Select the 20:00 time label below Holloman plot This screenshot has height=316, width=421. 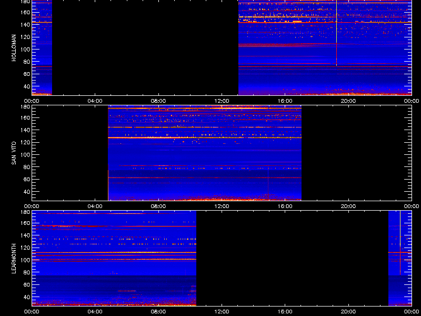point(348,101)
